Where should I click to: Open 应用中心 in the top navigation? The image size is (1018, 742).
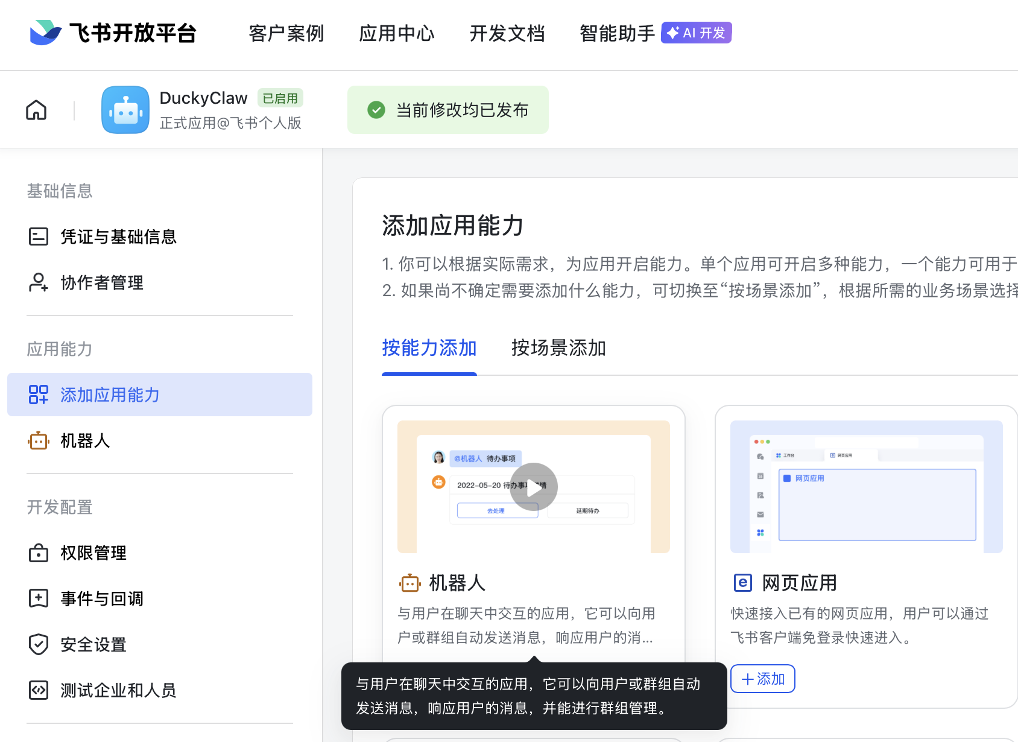(x=397, y=33)
